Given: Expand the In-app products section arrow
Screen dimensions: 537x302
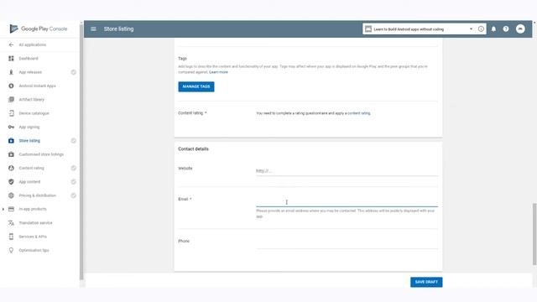Looking at the screenshot, I should click(x=3, y=209).
